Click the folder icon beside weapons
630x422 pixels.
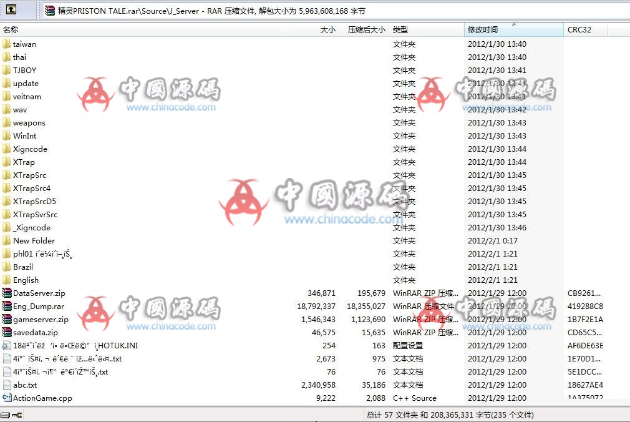(x=7, y=122)
